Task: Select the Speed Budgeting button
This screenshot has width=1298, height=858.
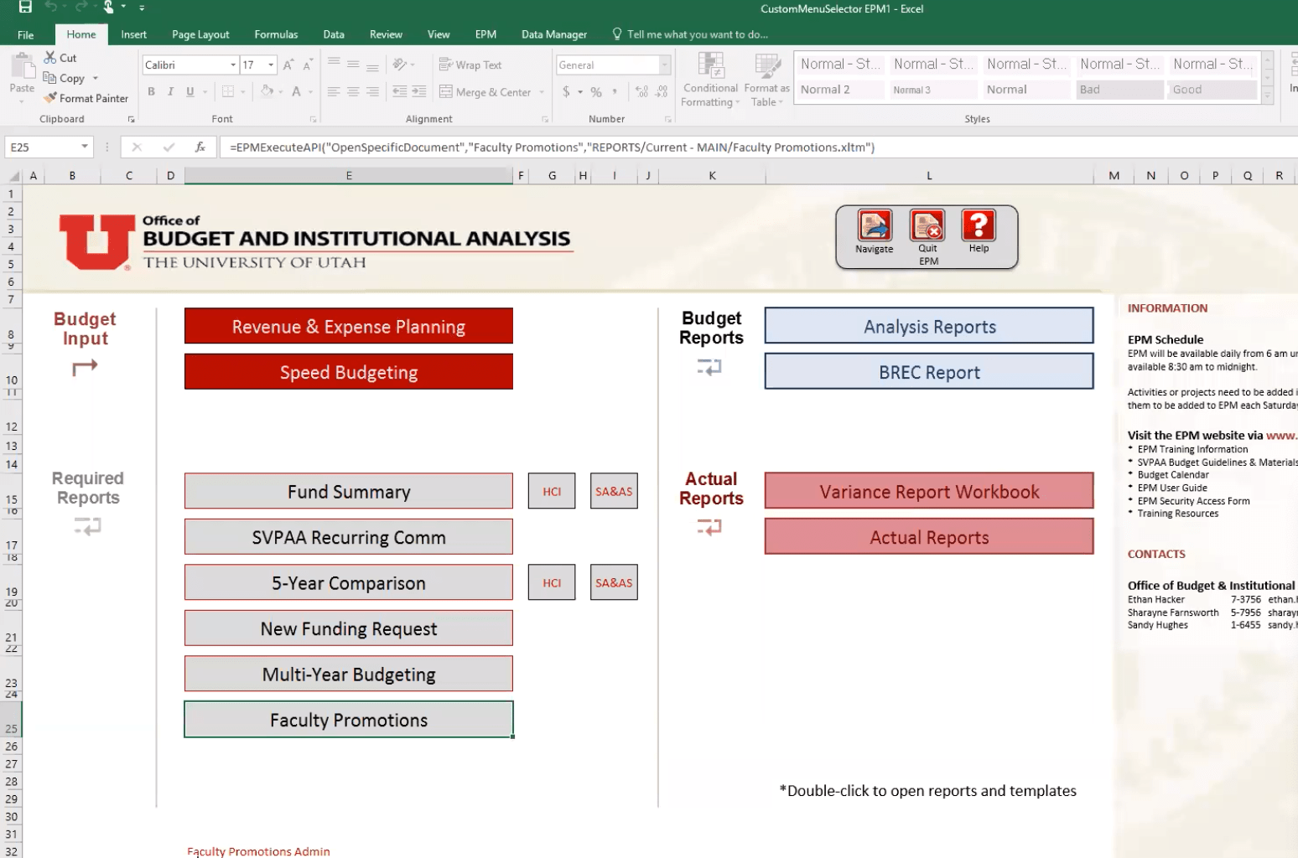Action: (349, 371)
